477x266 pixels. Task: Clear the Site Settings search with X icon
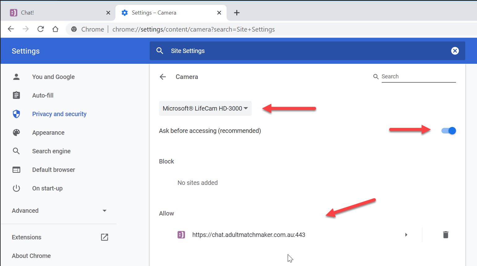pos(455,51)
